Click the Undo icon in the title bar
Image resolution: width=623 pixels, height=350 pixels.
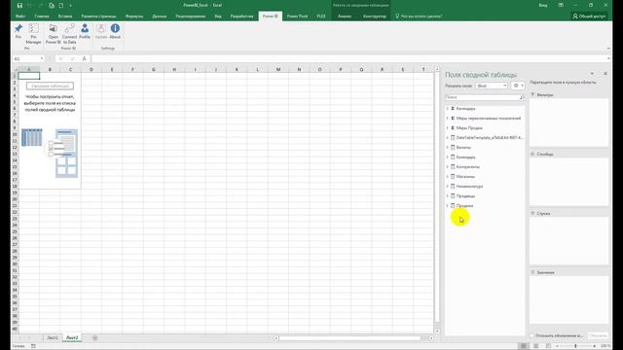click(x=29, y=5)
